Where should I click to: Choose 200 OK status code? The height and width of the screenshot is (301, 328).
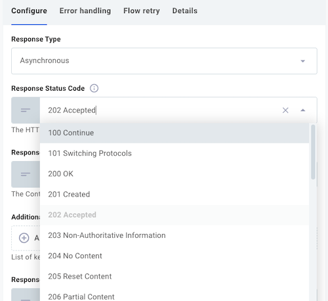[x=174, y=174]
